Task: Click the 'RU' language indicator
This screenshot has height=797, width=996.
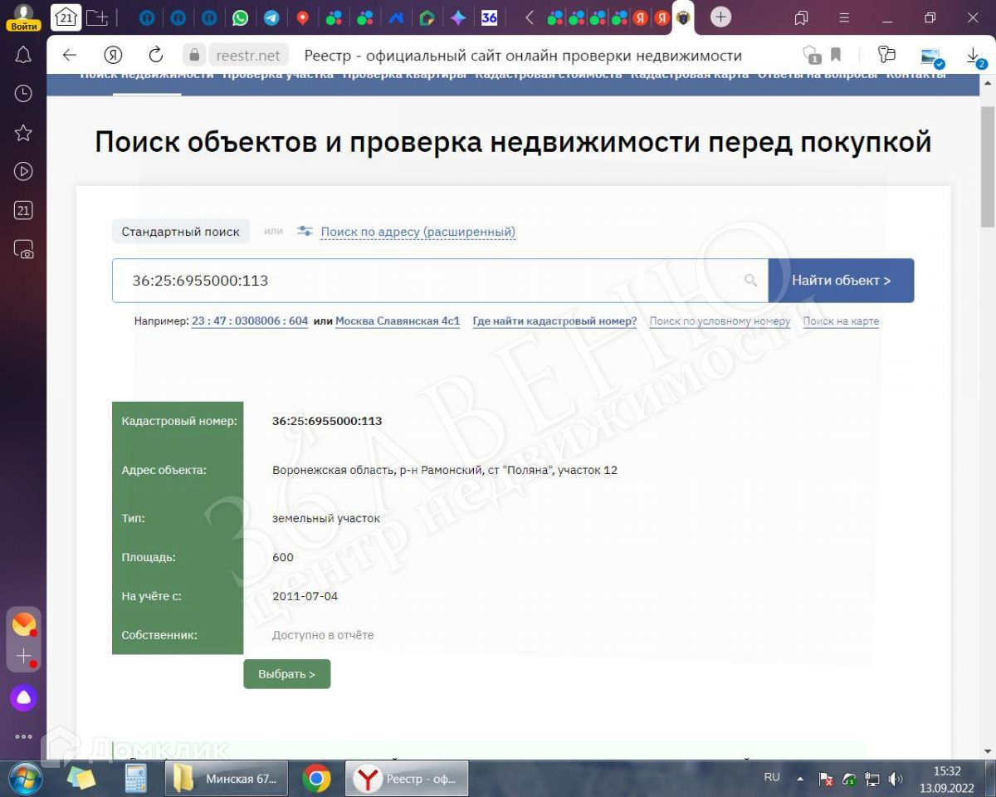Action: click(772, 777)
